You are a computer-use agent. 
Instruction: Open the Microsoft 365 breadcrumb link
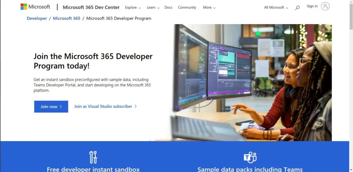click(x=67, y=19)
